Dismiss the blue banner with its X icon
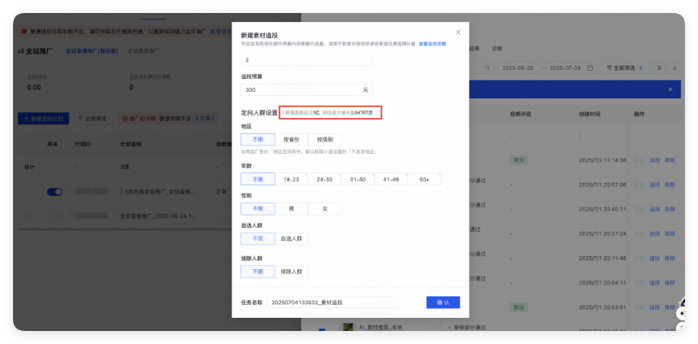 (670, 89)
